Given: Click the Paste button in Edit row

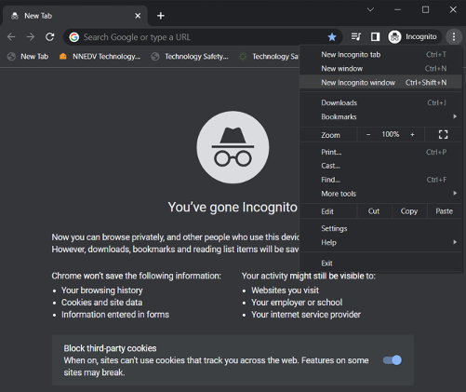Looking at the screenshot, I should 445,211.
